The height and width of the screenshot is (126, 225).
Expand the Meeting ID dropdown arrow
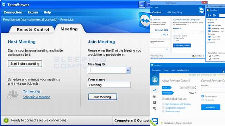[x=128, y=70]
